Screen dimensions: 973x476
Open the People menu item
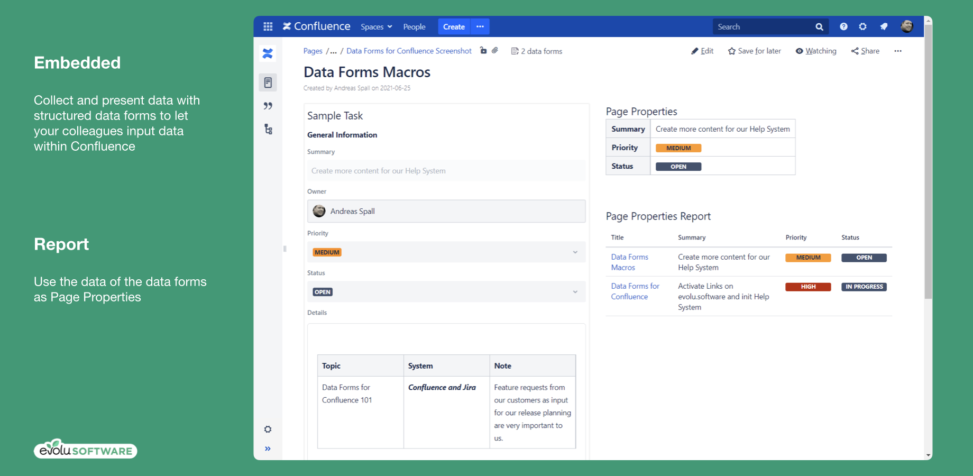414,26
